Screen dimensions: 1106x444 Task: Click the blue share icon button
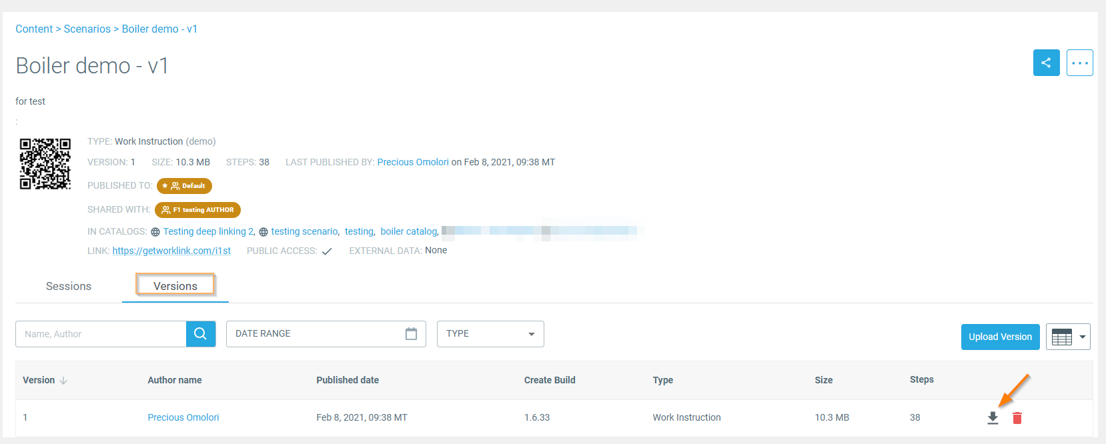[1046, 63]
